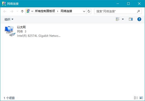The height and width of the screenshot is (101, 145).
Task: Select the 以太网 connection name
Action: 21,27
